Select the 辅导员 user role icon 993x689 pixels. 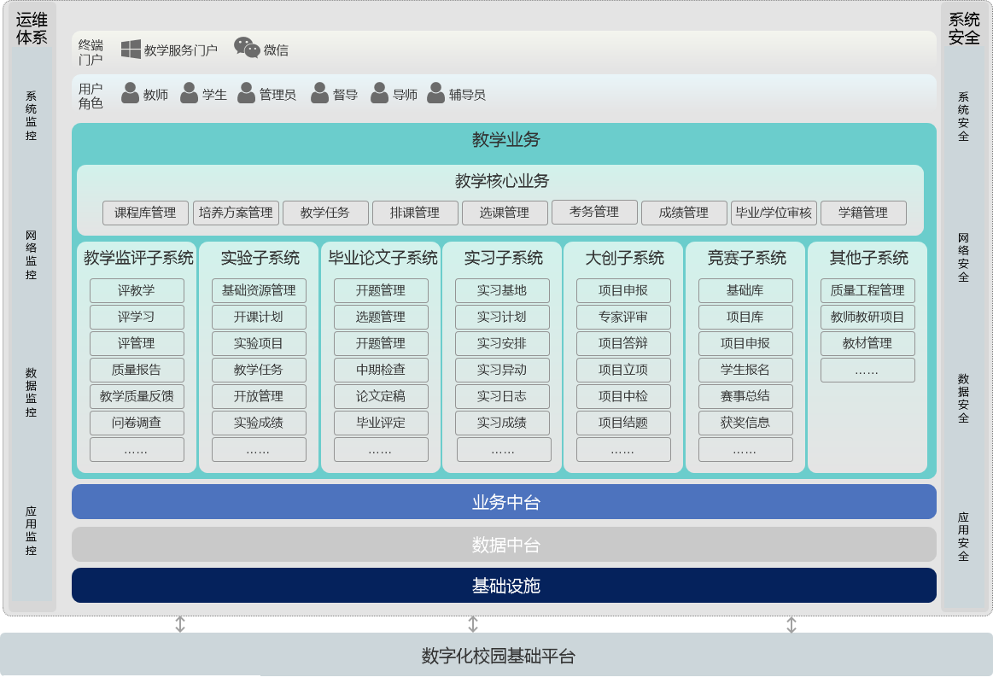(x=435, y=93)
